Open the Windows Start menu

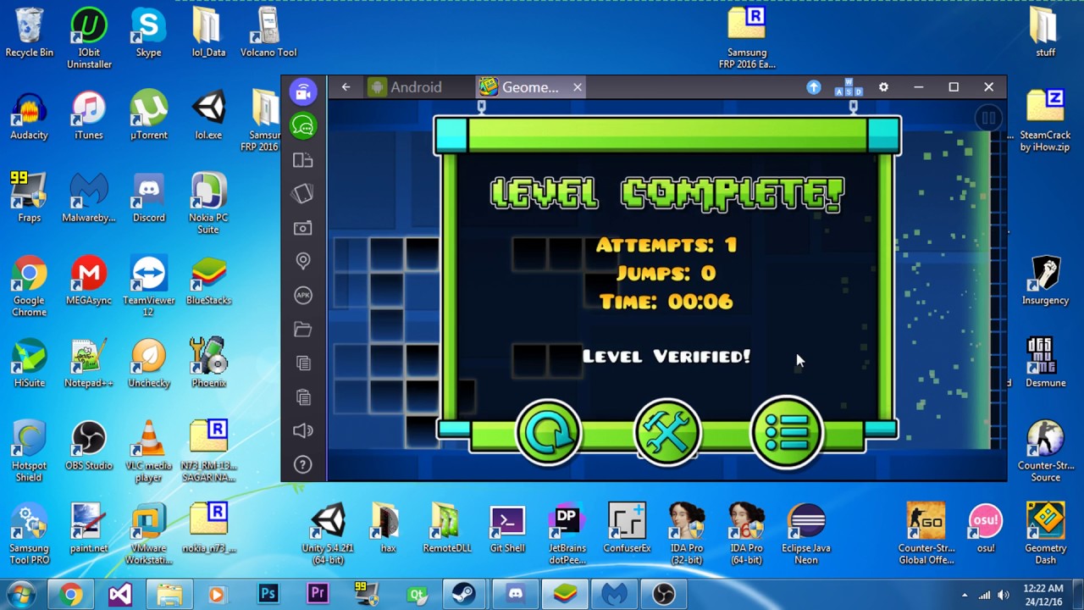click(x=21, y=594)
